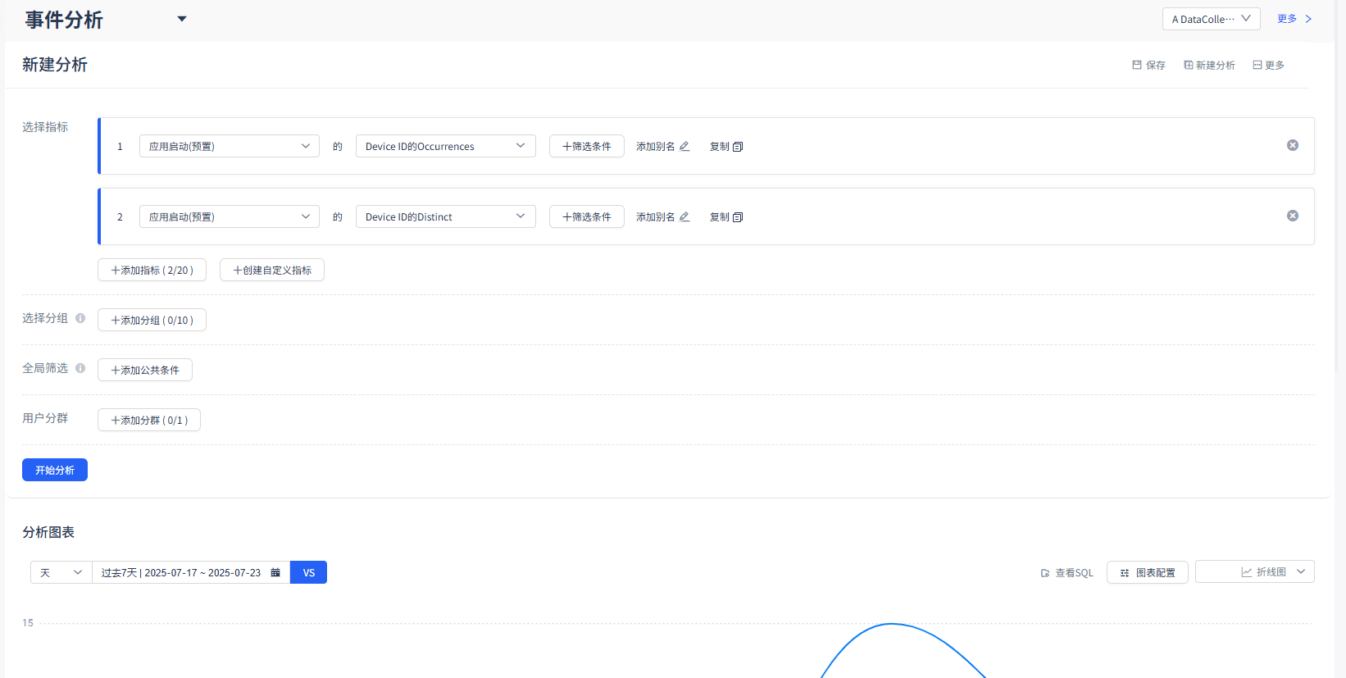
Task: Click the 新建分析 button in header toolbar
Action: point(1209,66)
